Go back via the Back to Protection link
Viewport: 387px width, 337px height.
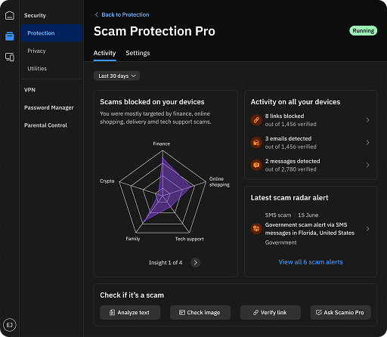(125, 14)
